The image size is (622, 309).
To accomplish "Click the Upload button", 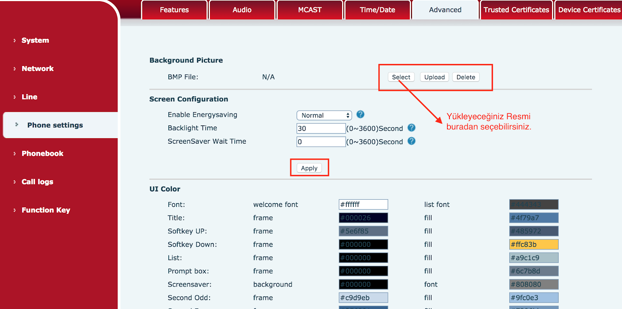I will 434,77.
